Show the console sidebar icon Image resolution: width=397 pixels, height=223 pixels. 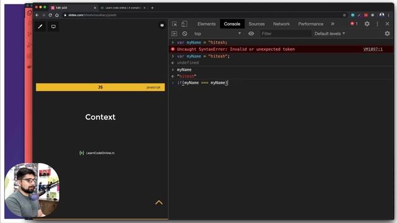click(x=174, y=33)
